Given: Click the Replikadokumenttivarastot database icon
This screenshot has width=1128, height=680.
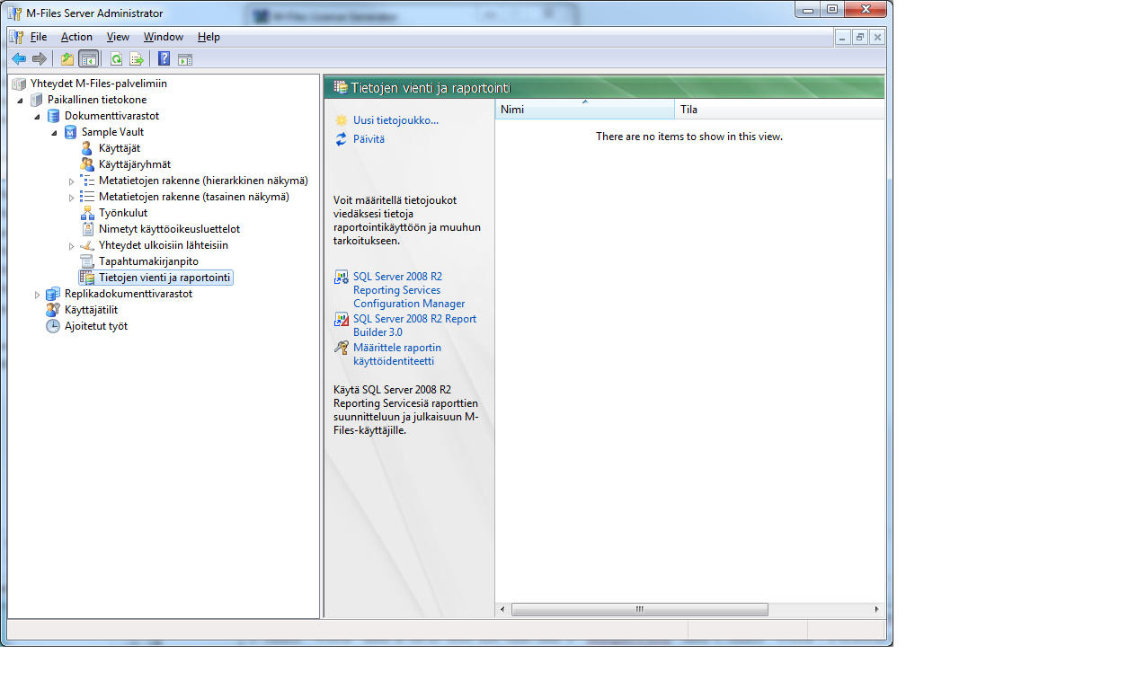Looking at the screenshot, I should (x=54, y=294).
